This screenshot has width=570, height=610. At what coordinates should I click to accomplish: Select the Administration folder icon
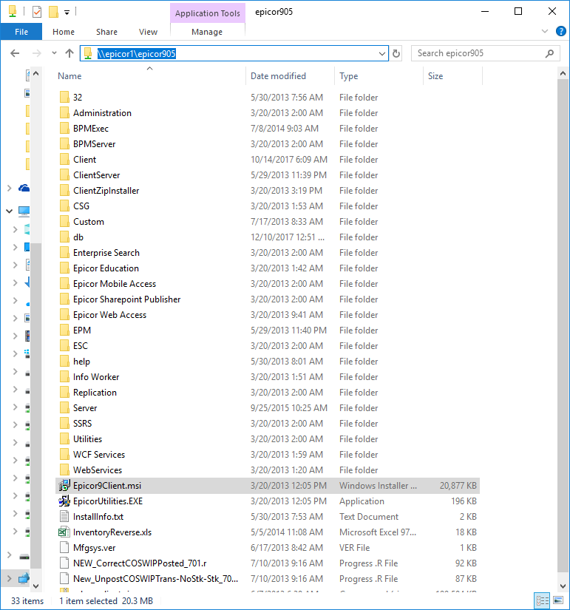pyautogui.click(x=64, y=113)
